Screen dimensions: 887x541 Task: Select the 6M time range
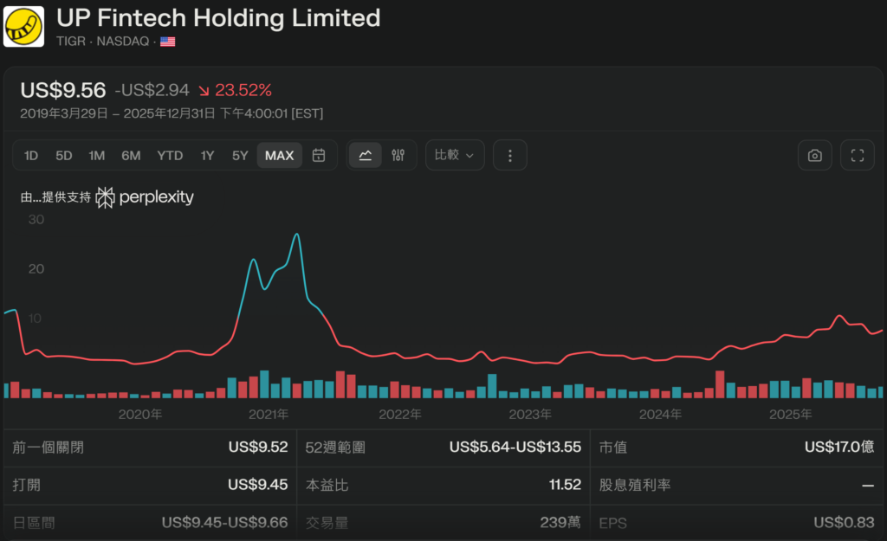131,156
